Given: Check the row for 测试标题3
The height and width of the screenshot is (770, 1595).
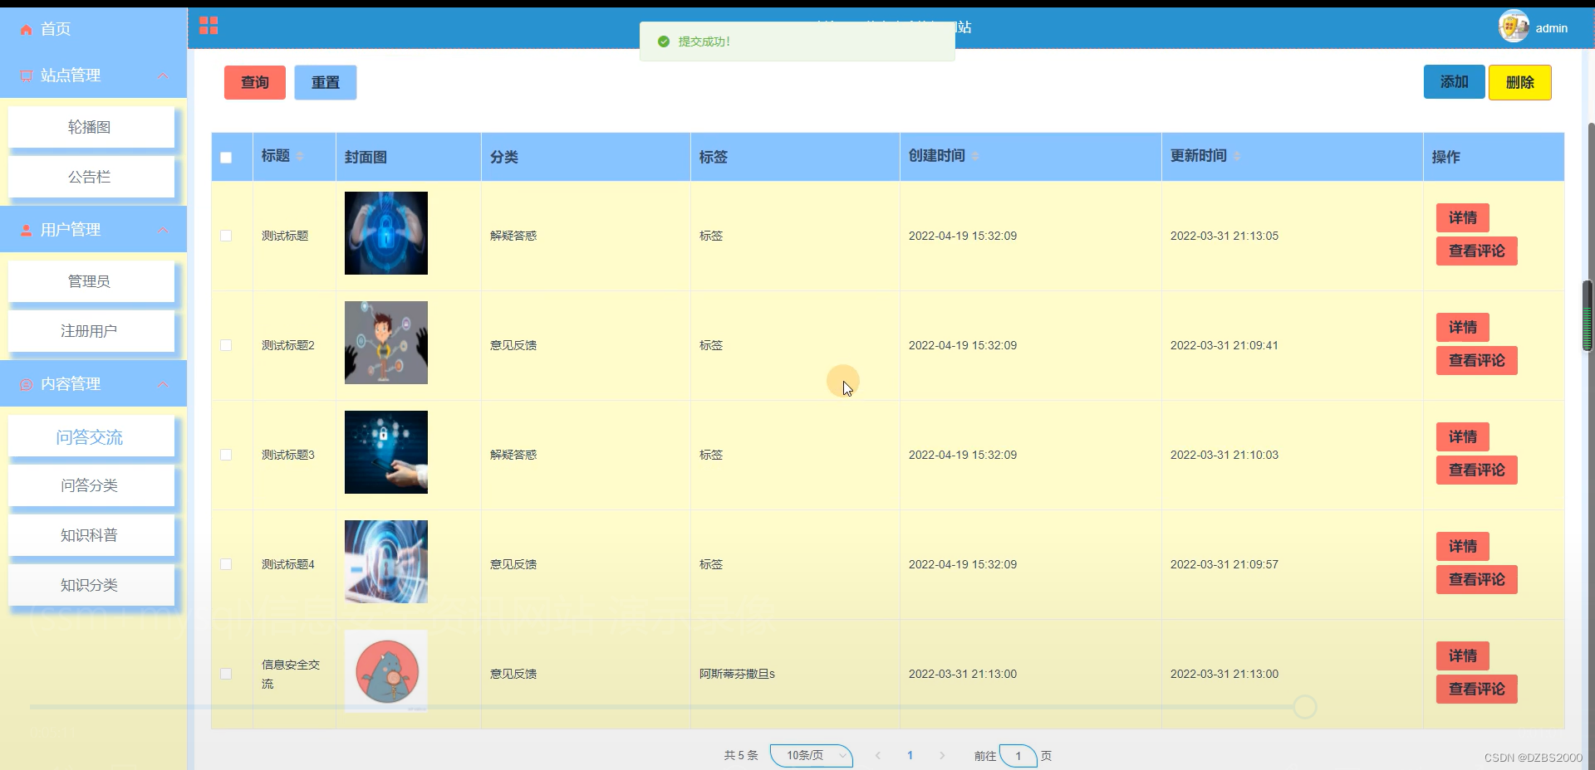Looking at the screenshot, I should click(x=226, y=455).
